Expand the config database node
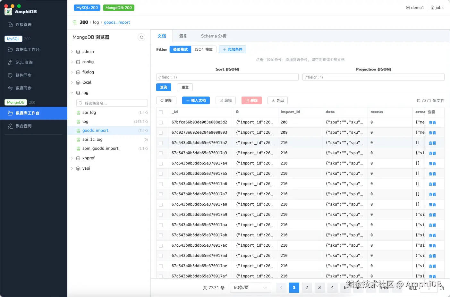This screenshot has width=450, height=297. click(72, 62)
